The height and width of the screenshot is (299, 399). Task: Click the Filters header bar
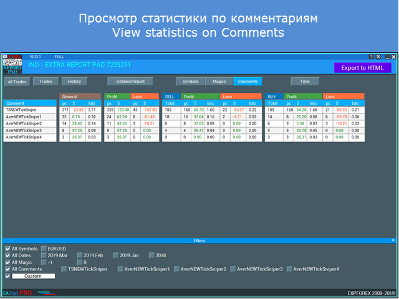(x=199, y=240)
